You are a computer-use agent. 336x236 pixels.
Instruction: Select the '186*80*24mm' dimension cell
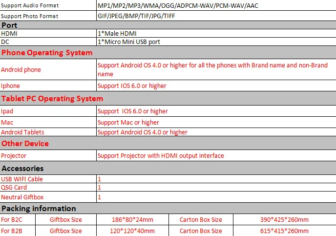(132, 220)
